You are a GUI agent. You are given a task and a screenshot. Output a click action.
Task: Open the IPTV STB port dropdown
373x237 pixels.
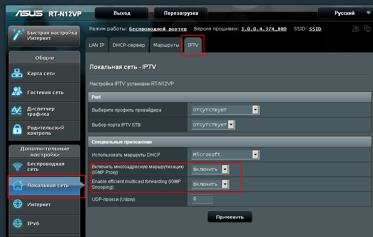coord(213,125)
